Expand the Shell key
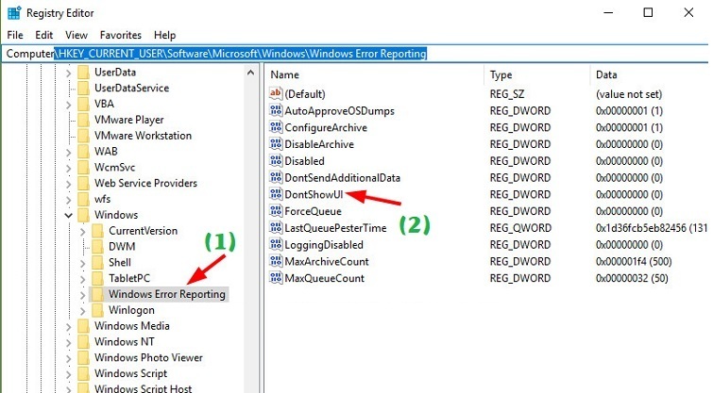The image size is (713, 393). (x=83, y=263)
